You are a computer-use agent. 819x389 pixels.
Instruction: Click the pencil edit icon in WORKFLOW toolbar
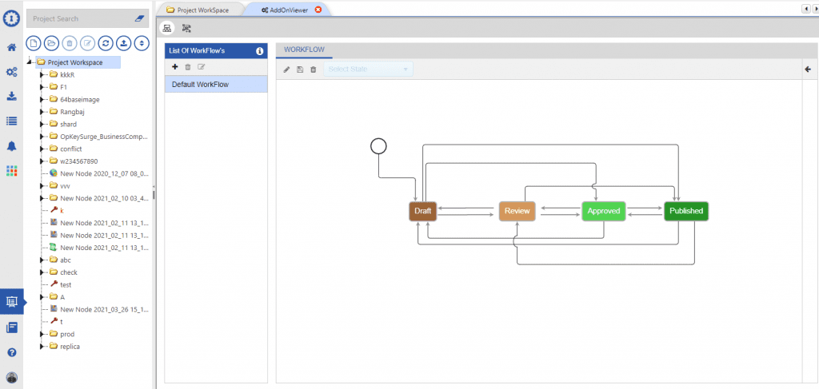pos(287,69)
